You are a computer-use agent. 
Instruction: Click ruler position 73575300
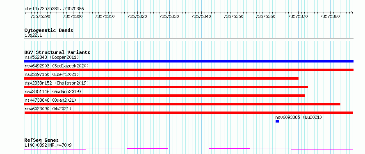[73, 16]
